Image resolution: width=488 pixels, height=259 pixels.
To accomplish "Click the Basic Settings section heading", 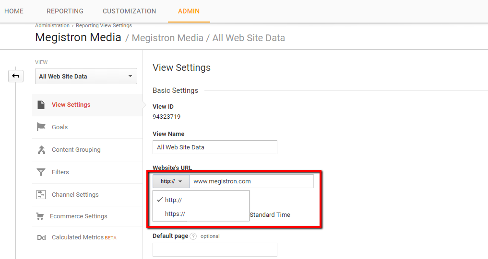I will 175,90.
